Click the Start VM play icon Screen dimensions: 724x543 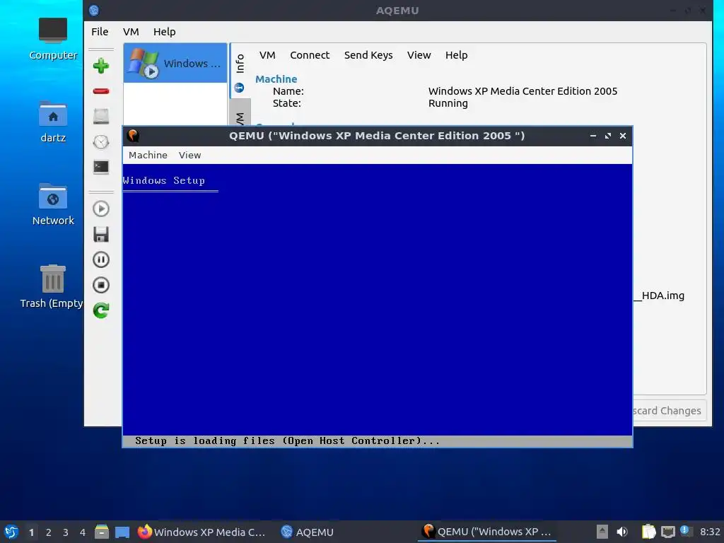[x=100, y=209]
